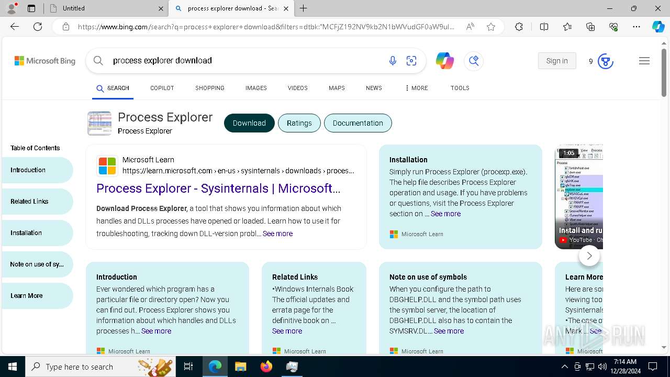Click the Sign in button
This screenshot has width=670, height=377.
557,61
